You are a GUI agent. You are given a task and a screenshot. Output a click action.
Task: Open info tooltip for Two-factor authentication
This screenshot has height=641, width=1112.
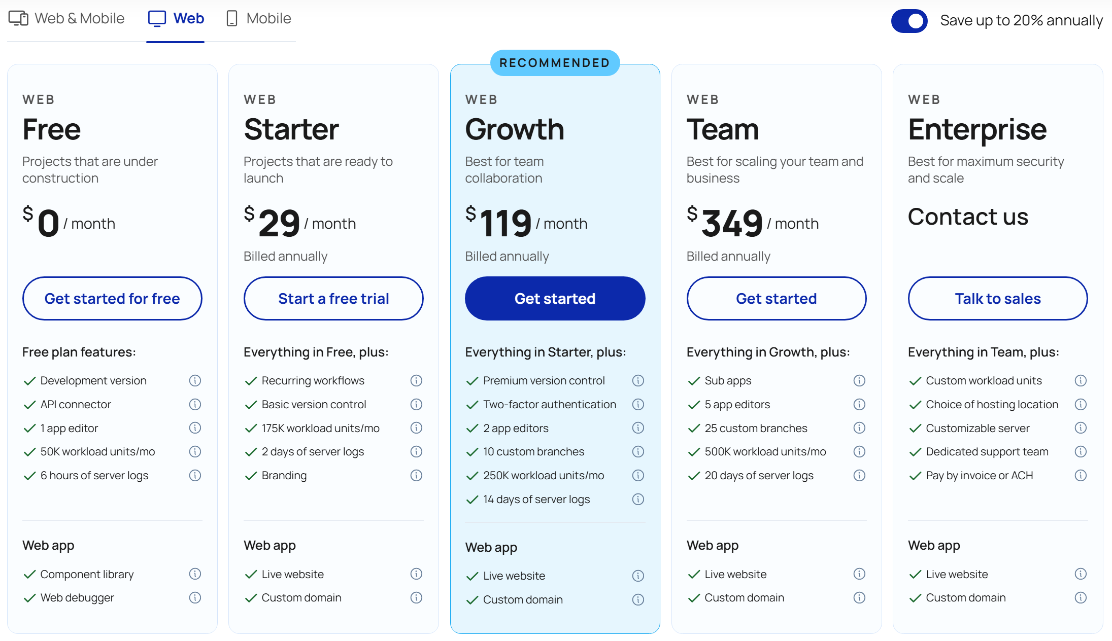pos(638,404)
